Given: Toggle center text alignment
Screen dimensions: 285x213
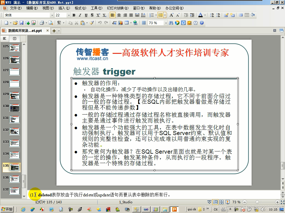Looking at the screenshot, I should click(119, 15).
